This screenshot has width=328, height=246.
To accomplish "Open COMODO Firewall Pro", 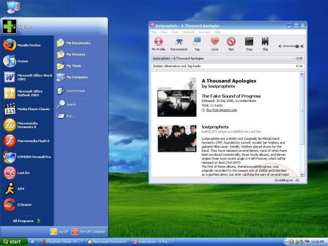I will click(27, 157).
